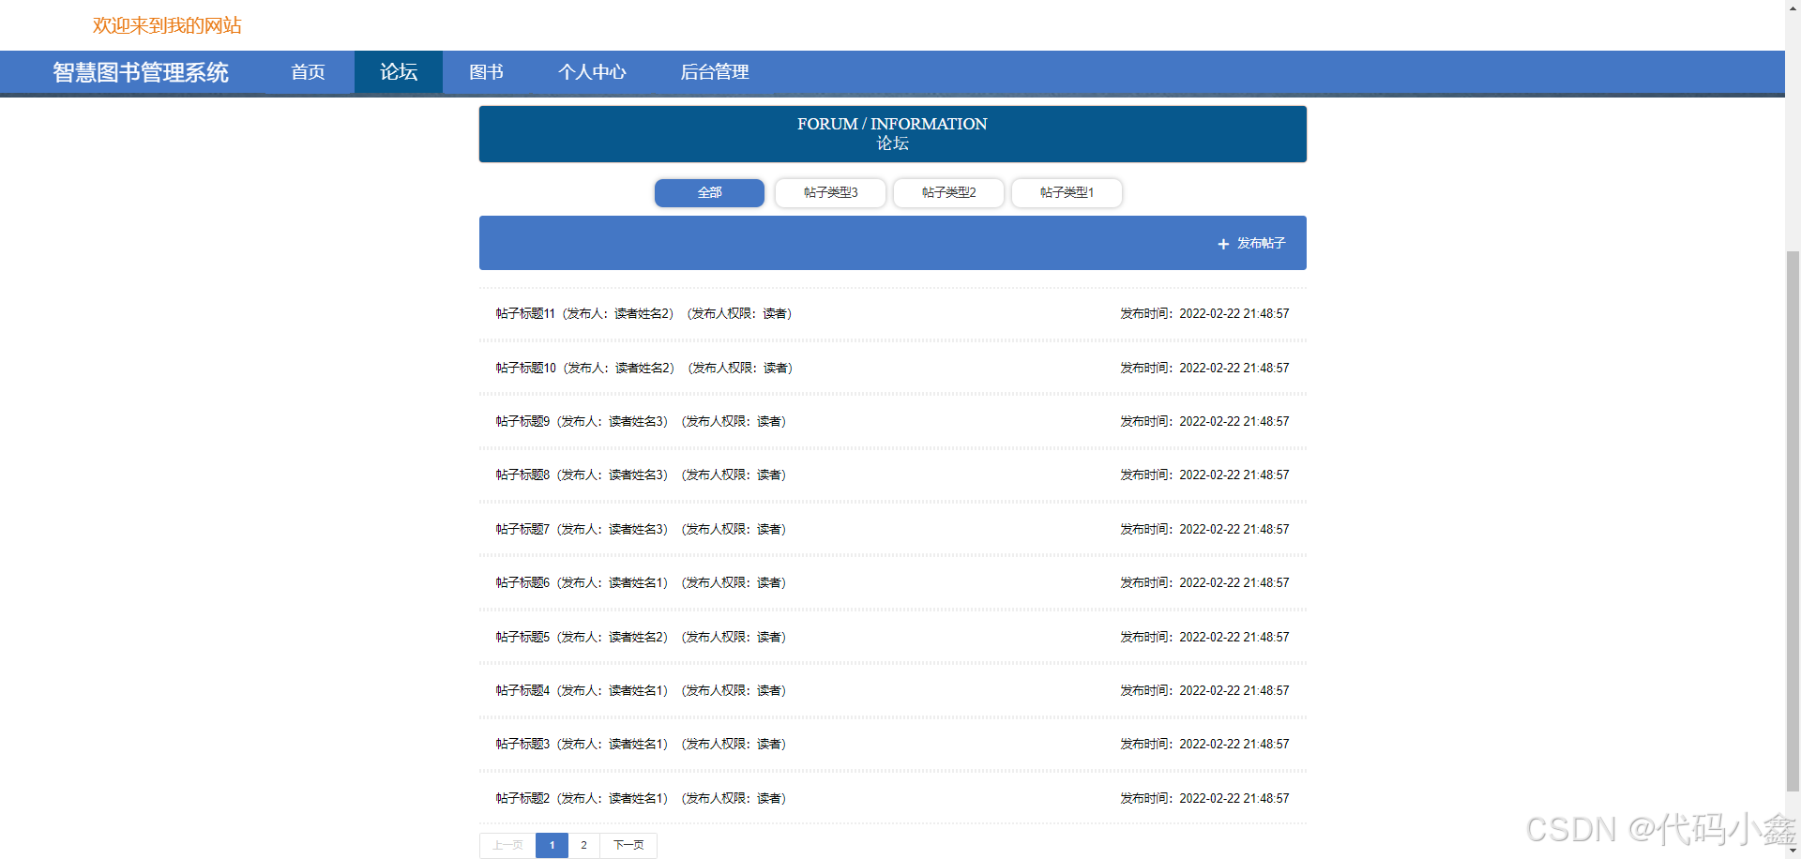Click the 发布时间 of 帖子标题2
The height and width of the screenshot is (859, 1801).
coord(1204,799)
